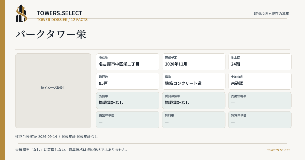
Task: Select the 賃料帯 card
Action: click(x=194, y=120)
